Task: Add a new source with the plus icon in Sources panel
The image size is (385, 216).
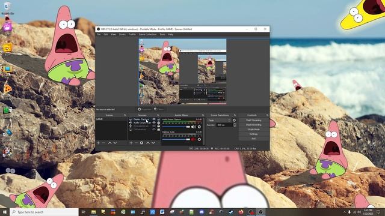Action: [x=131, y=143]
